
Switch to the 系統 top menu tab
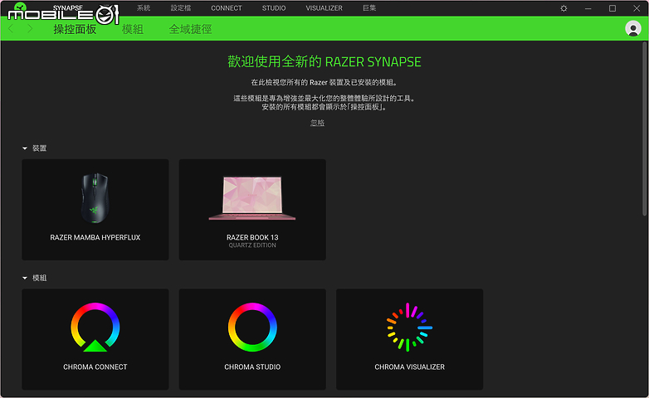click(x=144, y=7)
